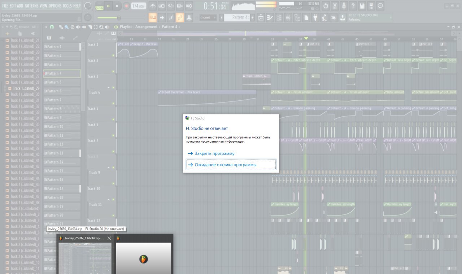Toggle the link to controller button
This screenshot has width=462, height=274.
pyautogui.click(x=180, y=17)
